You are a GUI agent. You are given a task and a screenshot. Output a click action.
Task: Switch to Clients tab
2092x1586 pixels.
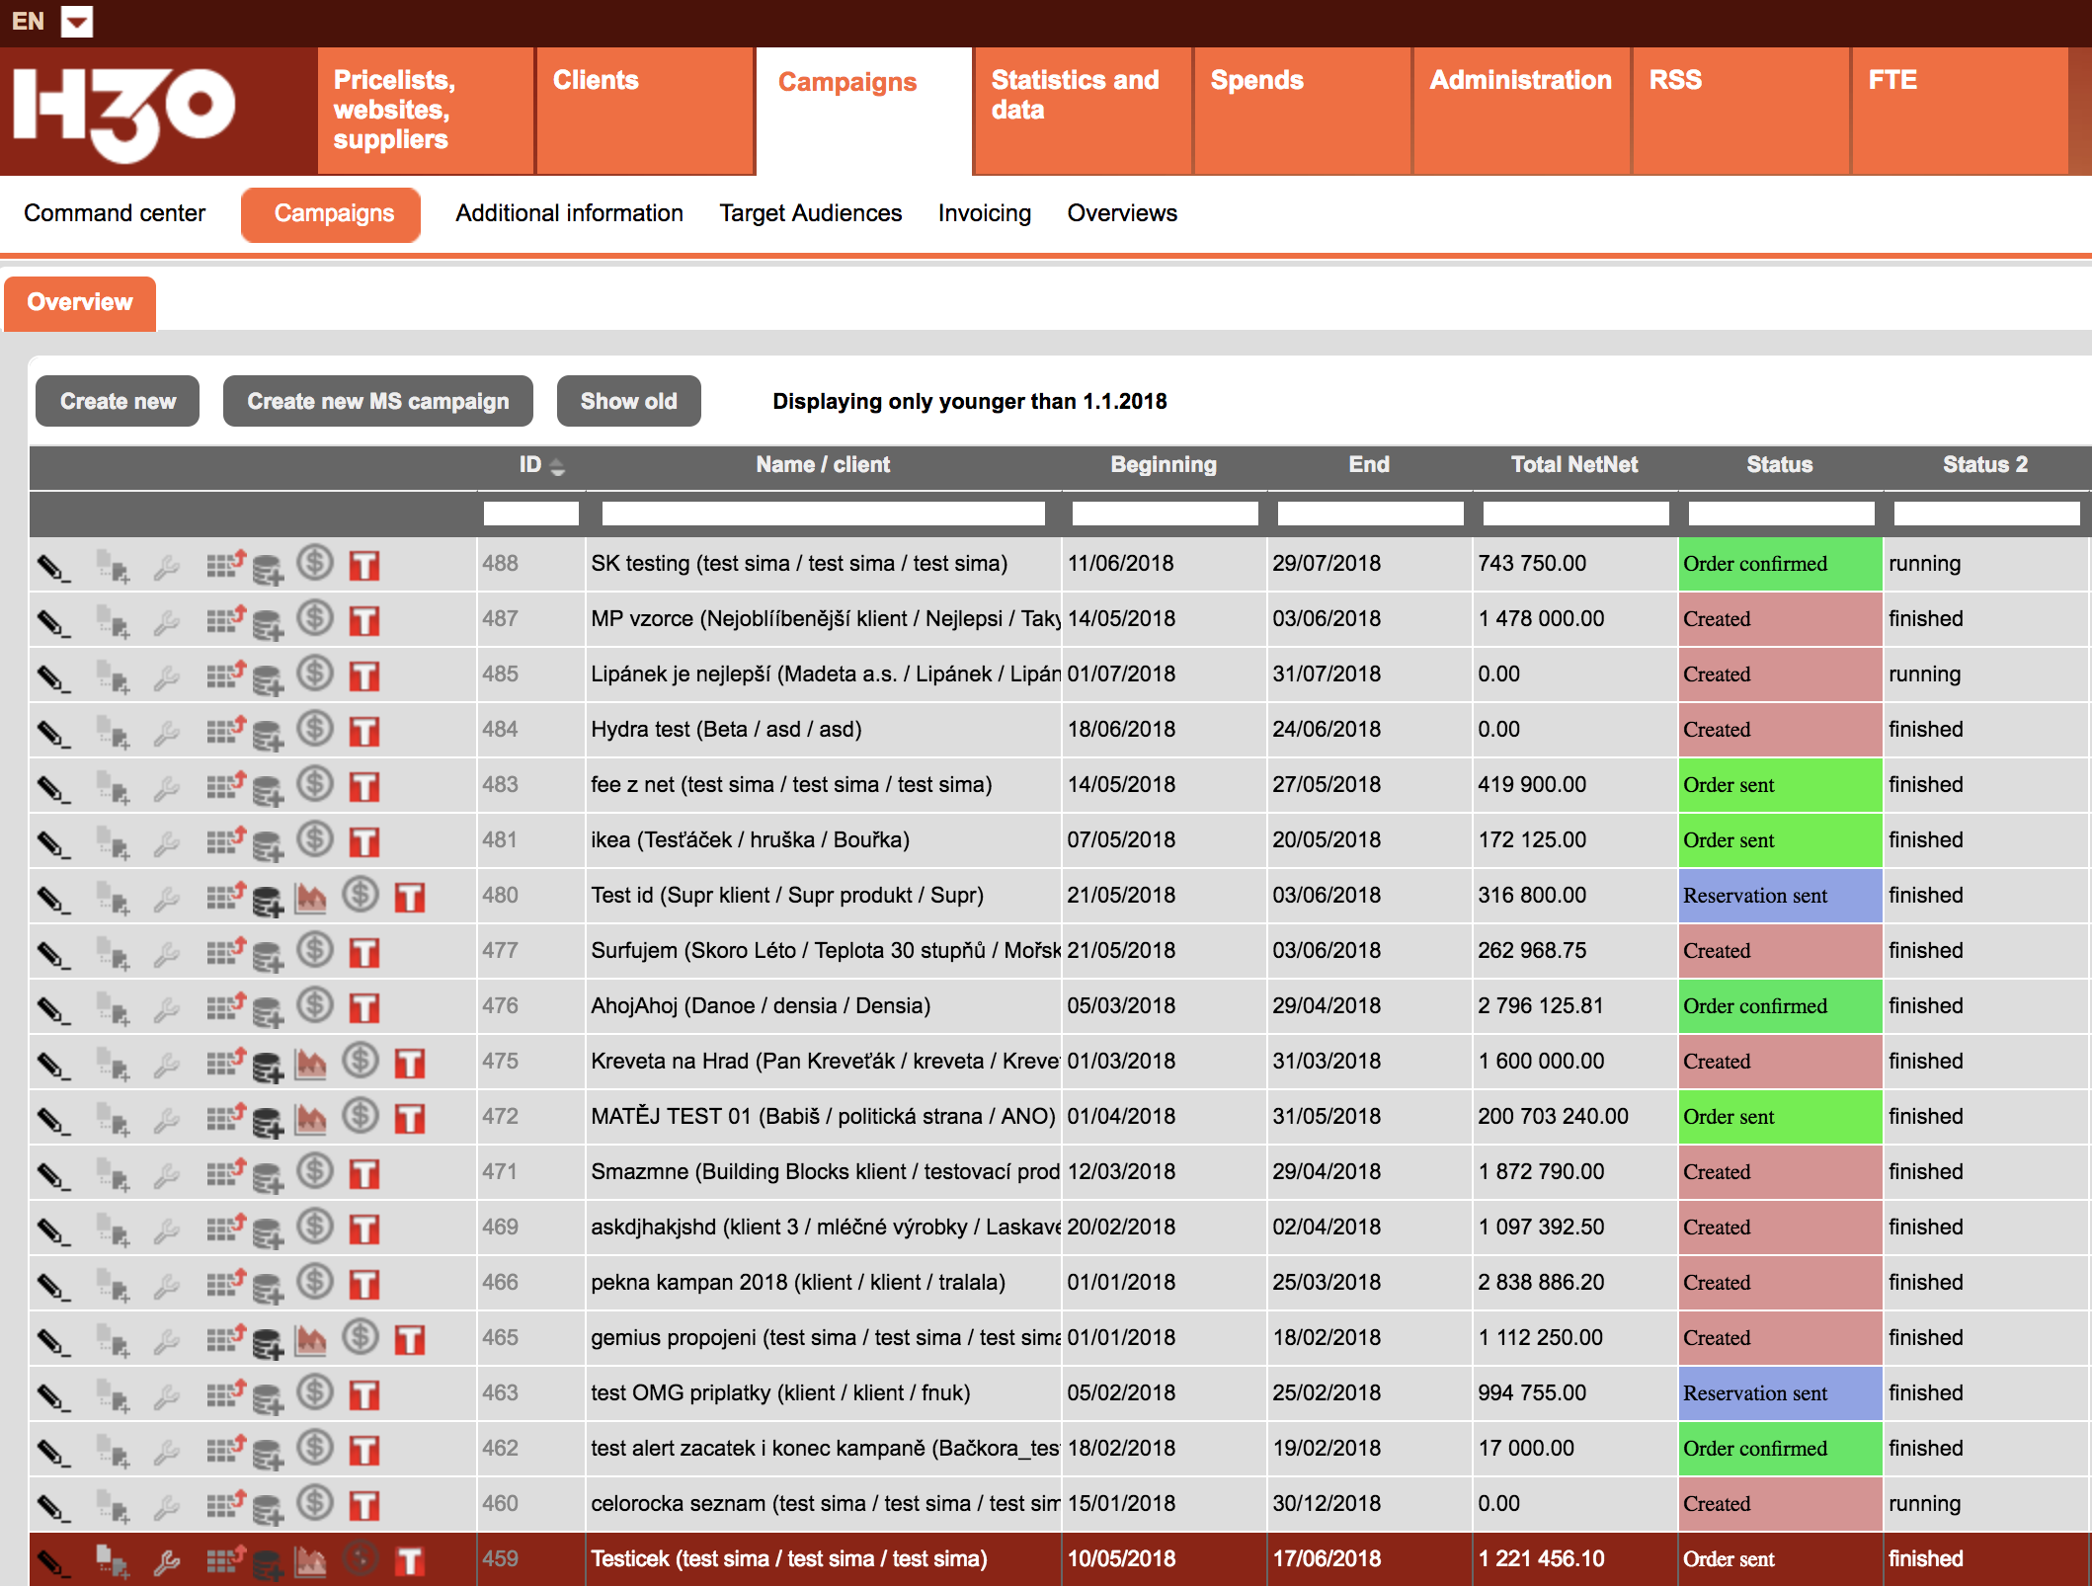tap(645, 111)
